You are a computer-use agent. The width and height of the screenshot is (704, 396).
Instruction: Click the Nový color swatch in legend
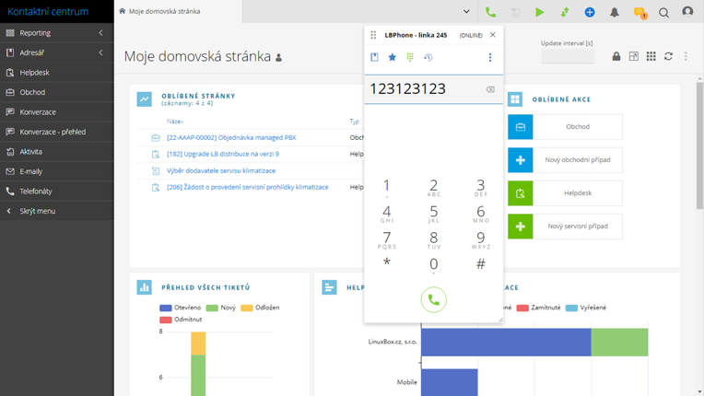coord(212,308)
